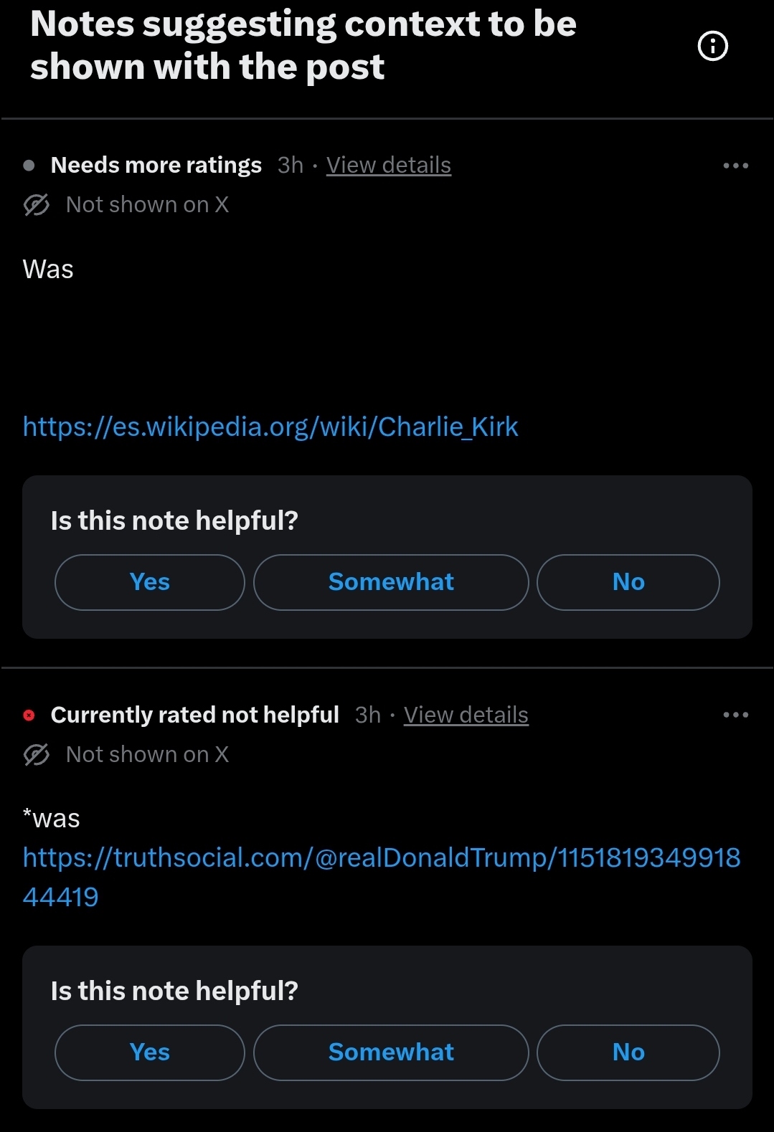Open the es.wikipedia.org Charlie_Kirk link
This screenshot has width=774, height=1132.
pyautogui.click(x=270, y=427)
